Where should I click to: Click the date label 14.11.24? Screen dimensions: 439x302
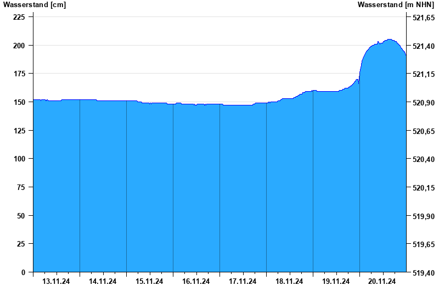103,282
